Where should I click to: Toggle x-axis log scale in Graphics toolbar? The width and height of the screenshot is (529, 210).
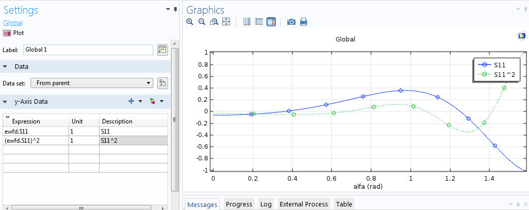click(247, 22)
